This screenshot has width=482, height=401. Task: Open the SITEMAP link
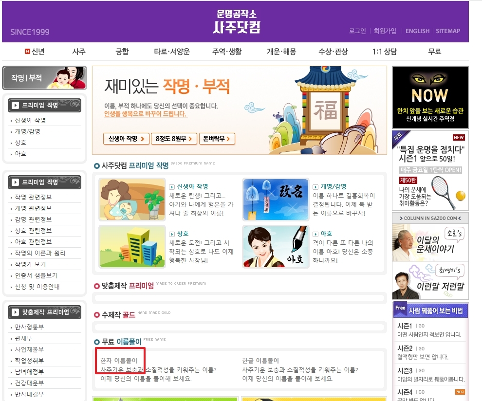click(x=448, y=31)
